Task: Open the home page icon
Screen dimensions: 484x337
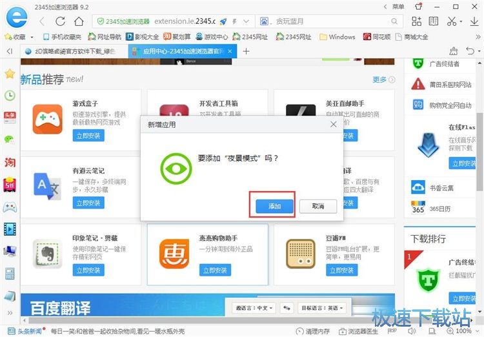Action: click(79, 21)
